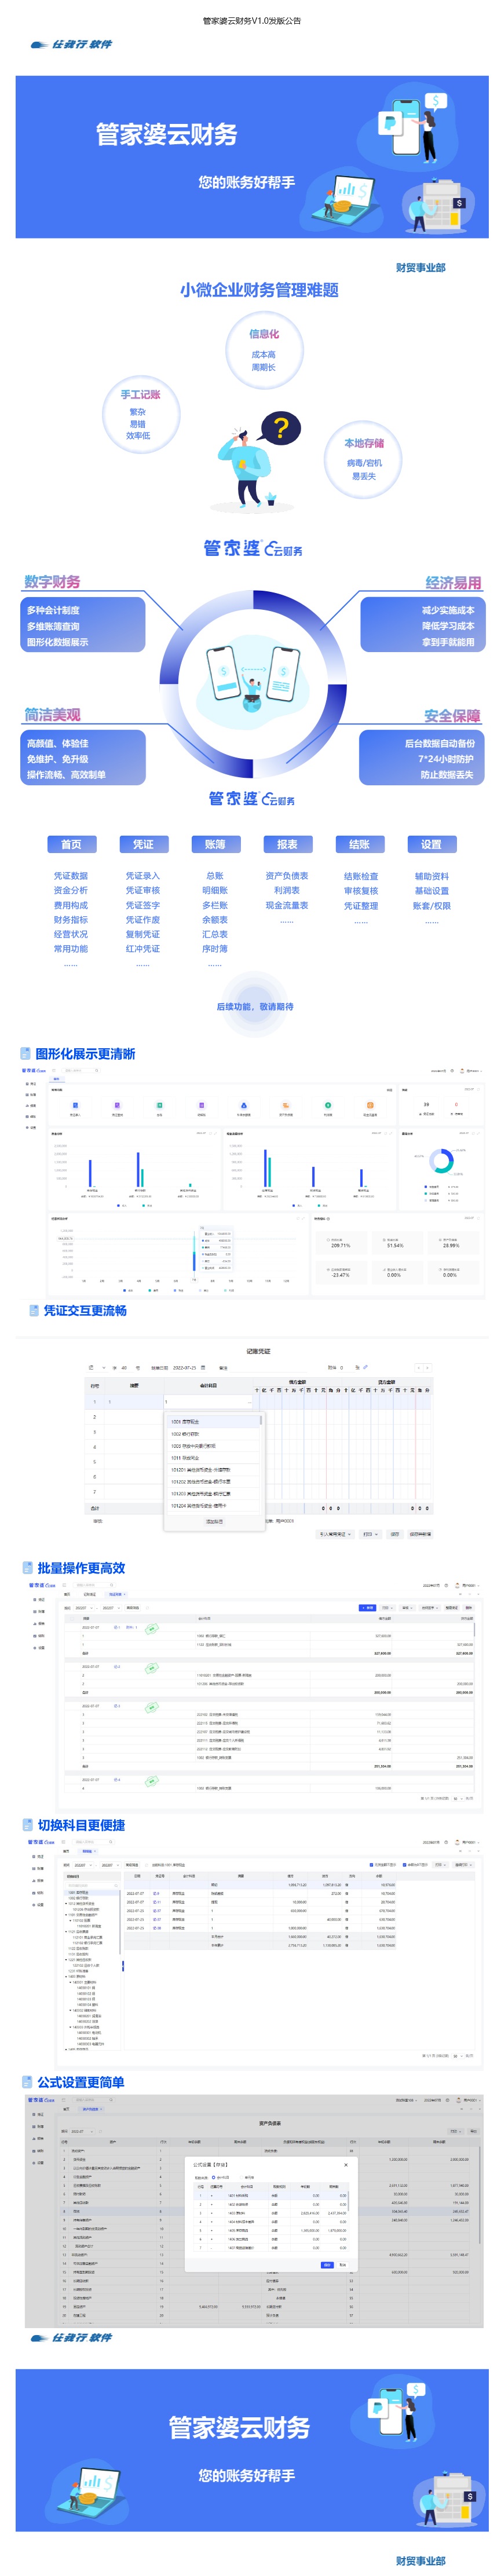
Task: Click the 安全保障 feature heading
Action: coord(453,715)
